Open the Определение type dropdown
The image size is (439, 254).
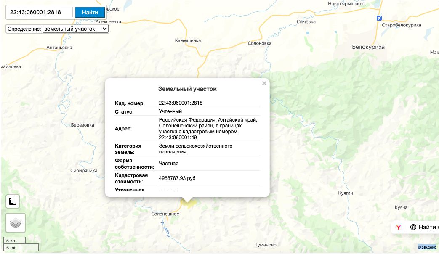76,29
